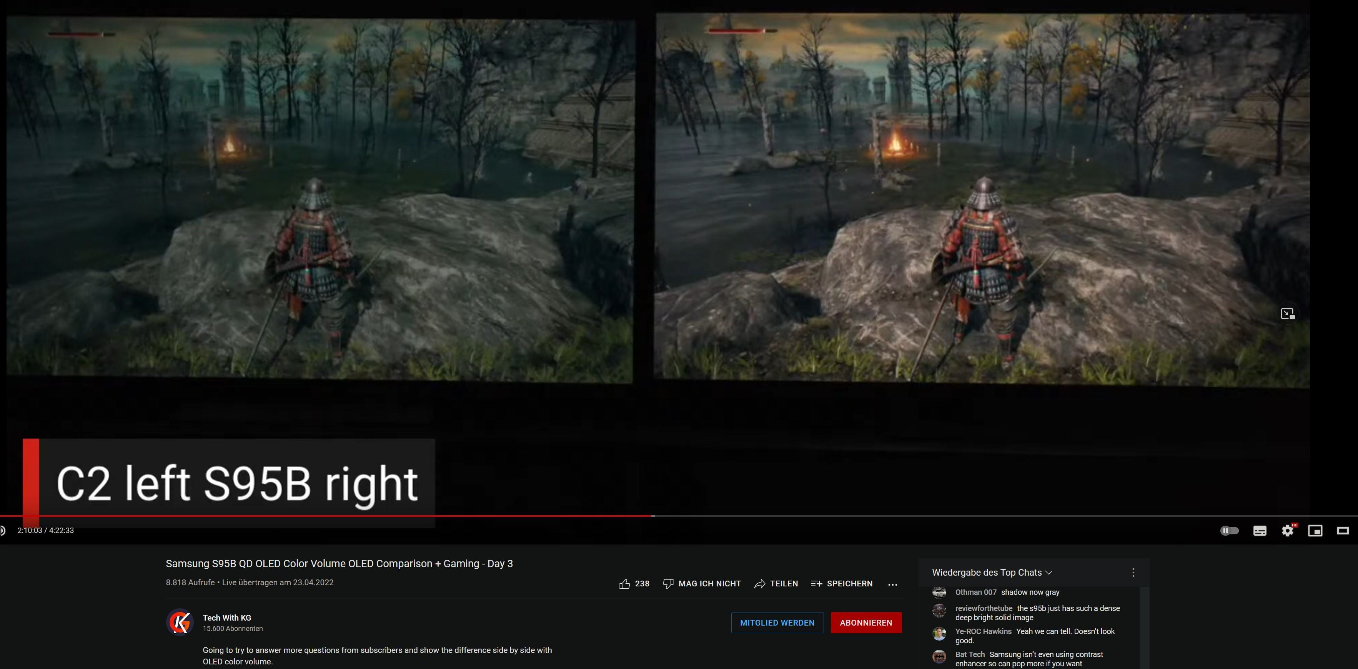Click the 'C2 left S95B right' caption overlay
The height and width of the screenshot is (669, 1358).
(x=229, y=483)
